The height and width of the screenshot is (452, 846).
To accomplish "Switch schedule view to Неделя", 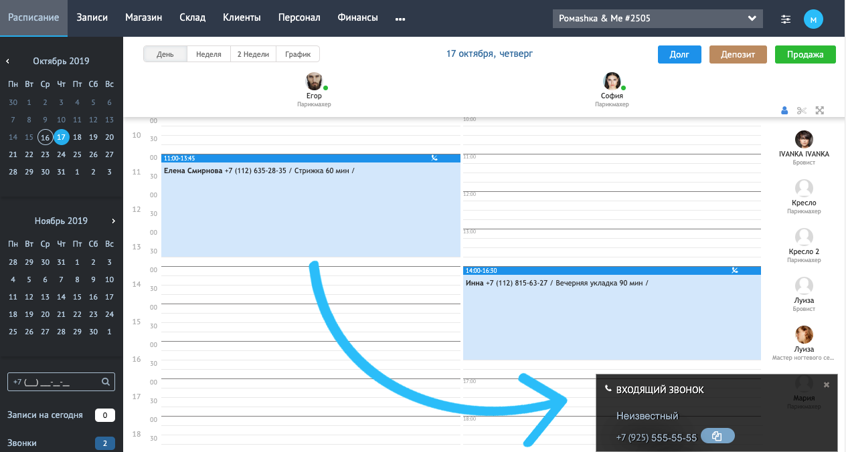I will 209,54.
